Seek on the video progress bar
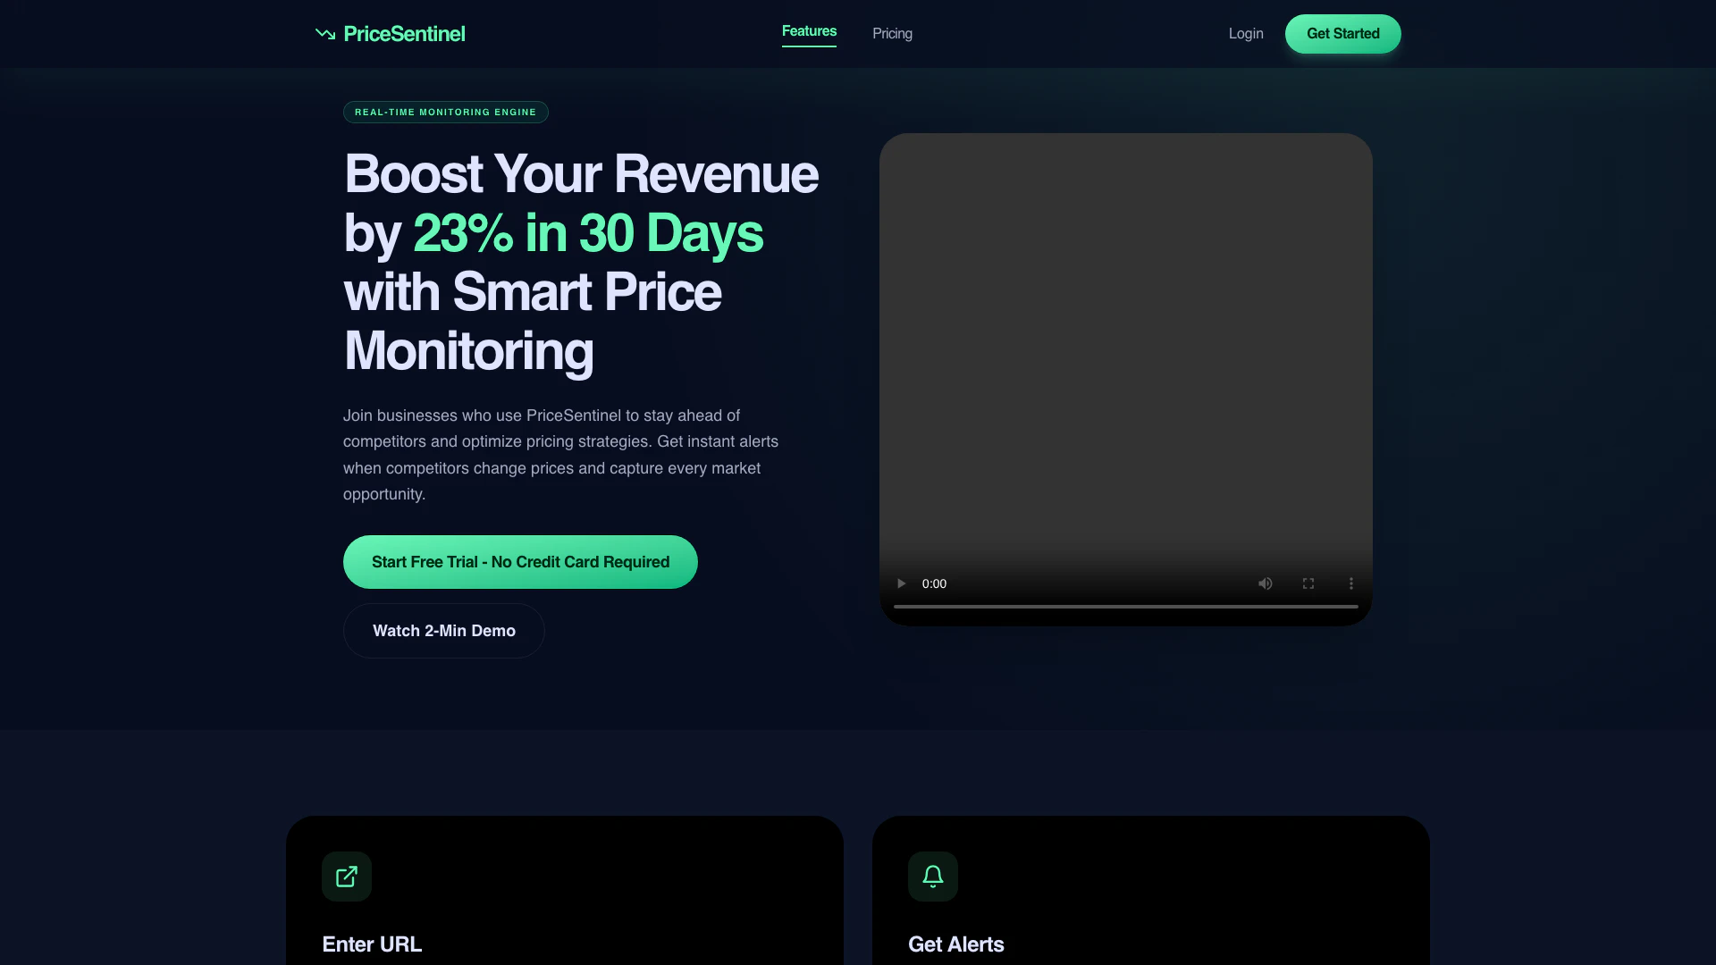This screenshot has height=965, width=1716. tap(1125, 607)
